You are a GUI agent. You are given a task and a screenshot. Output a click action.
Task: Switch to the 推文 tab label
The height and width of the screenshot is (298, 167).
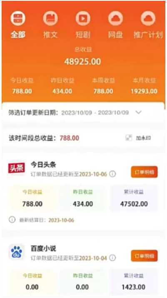tap(50, 35)
